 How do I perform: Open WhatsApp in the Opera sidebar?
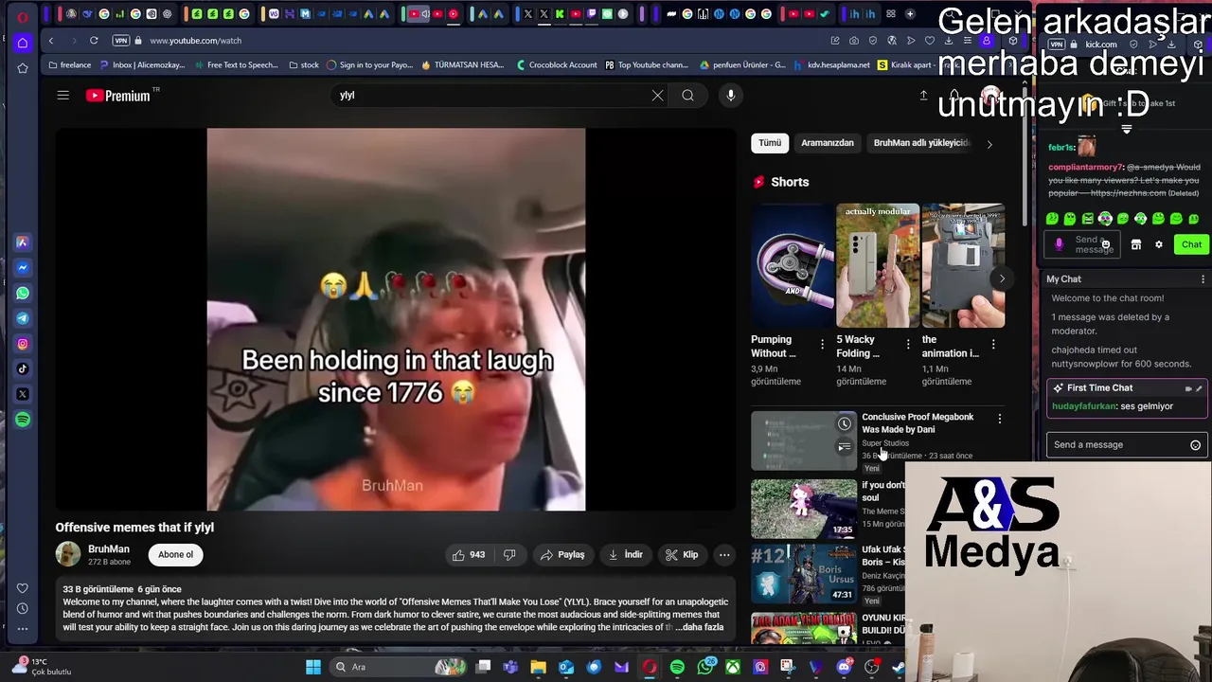(23, 293)
